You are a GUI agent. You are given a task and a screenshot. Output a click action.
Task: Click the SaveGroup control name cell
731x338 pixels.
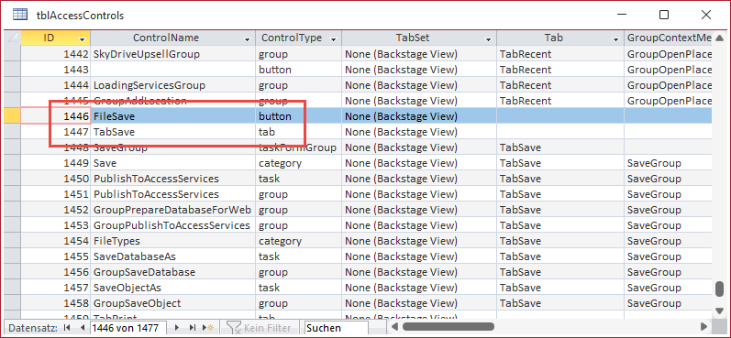pyautogui.click(x=173, y=147)
